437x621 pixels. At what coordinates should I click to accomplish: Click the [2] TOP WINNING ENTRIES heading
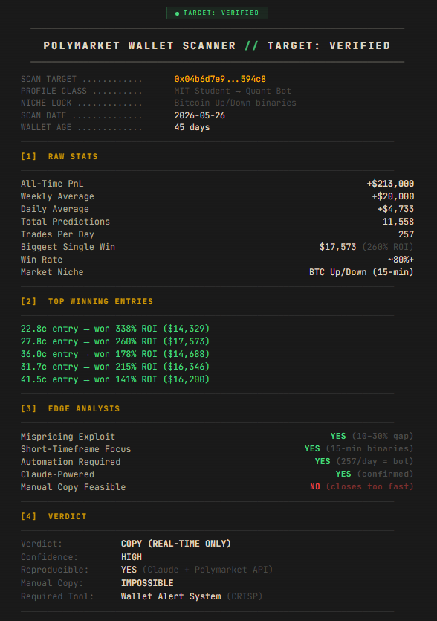click(x=87, y=301)
